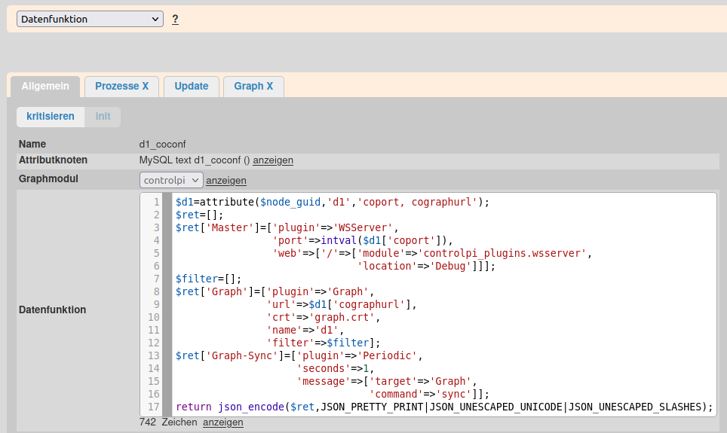Click the 'seconds'=>1 code line
The width and height of the screenshot is (727, 433).
point(335,369)
